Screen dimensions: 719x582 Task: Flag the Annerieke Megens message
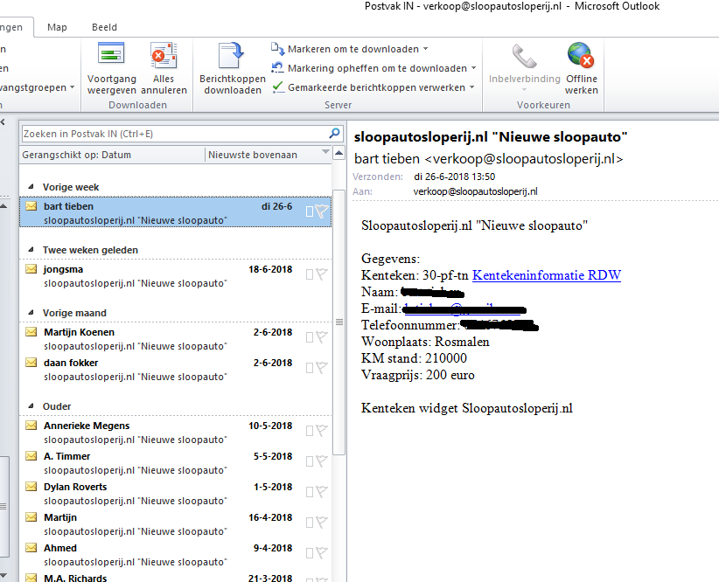coord(322,430)
